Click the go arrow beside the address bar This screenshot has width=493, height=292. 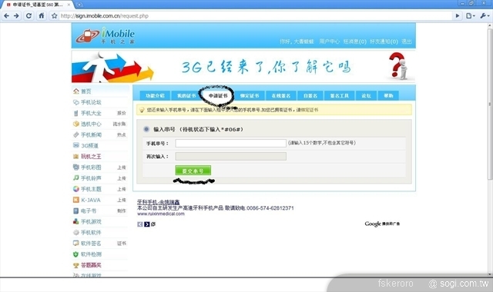(458, 15)
